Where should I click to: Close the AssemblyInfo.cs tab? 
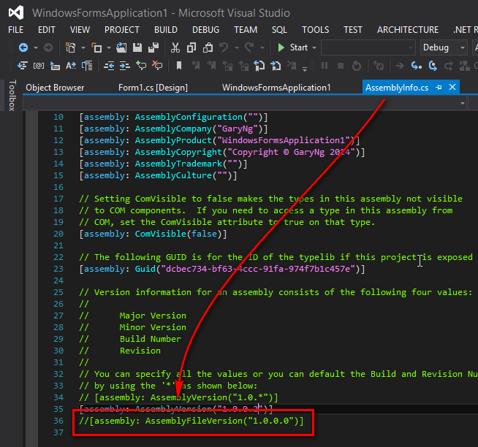click(x=452, y=87)
